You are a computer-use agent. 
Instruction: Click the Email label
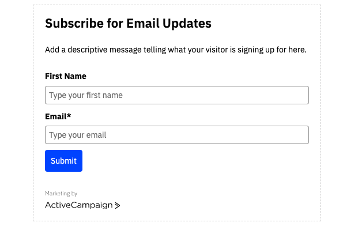[x=58, y=116]
